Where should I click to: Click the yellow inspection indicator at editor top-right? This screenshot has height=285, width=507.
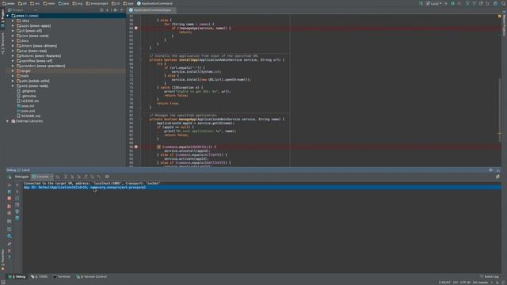[x=499, y=16]
